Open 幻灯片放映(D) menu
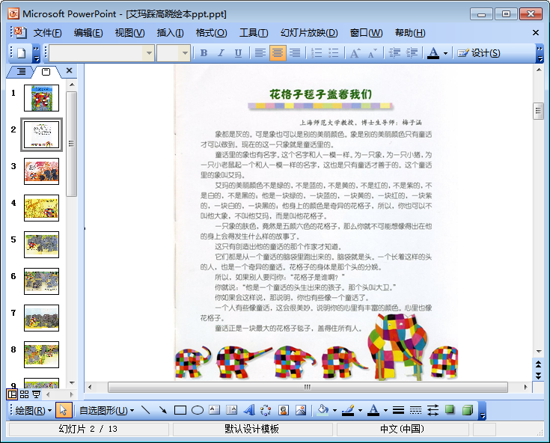Screen dimensions: 550x443 point(309,33)
